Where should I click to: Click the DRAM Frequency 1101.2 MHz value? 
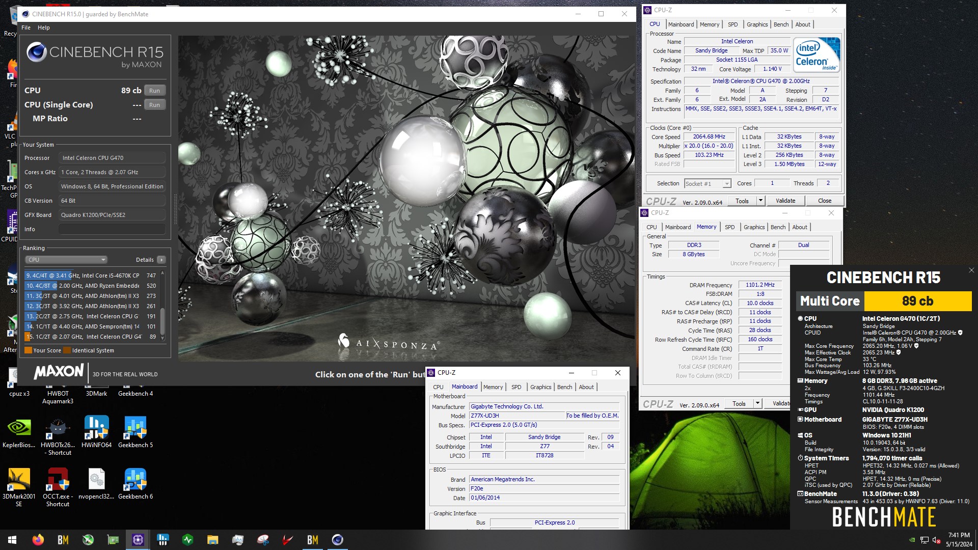click(760, 285)
